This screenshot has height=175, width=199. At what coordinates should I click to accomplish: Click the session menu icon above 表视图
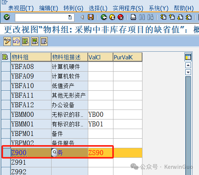pos(5,2)
